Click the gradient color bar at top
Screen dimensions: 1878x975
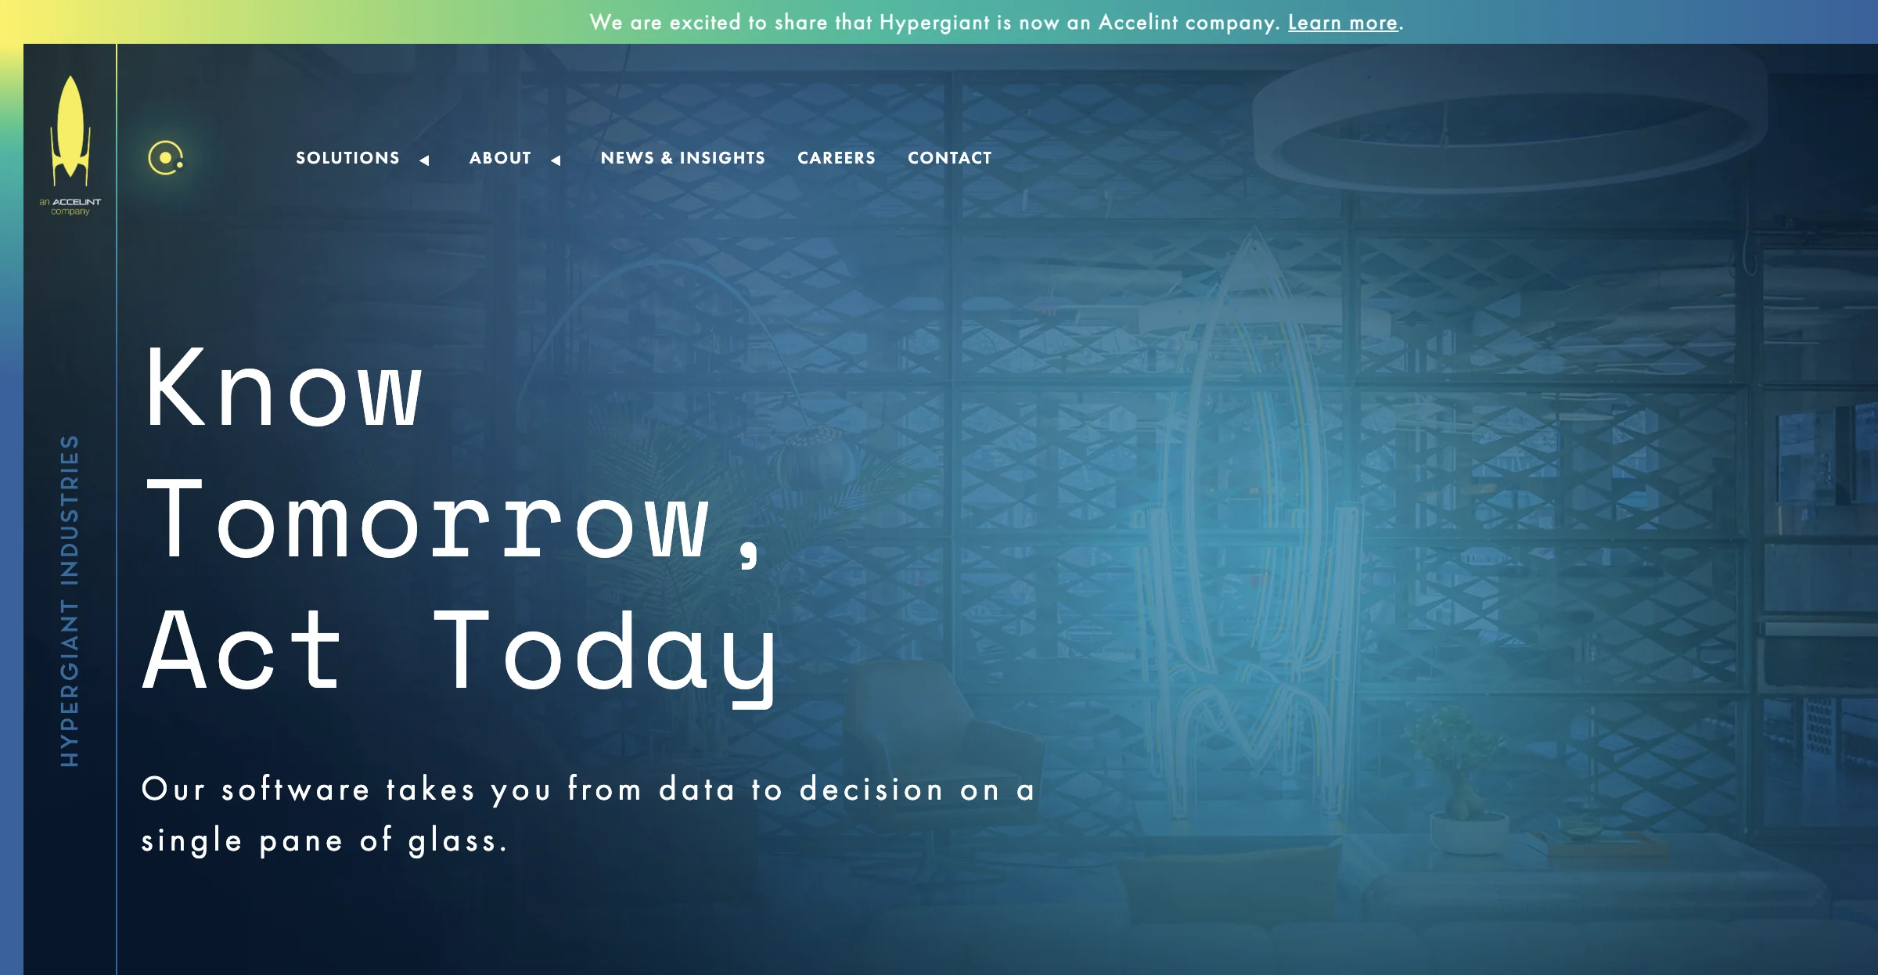pos(939,21)
